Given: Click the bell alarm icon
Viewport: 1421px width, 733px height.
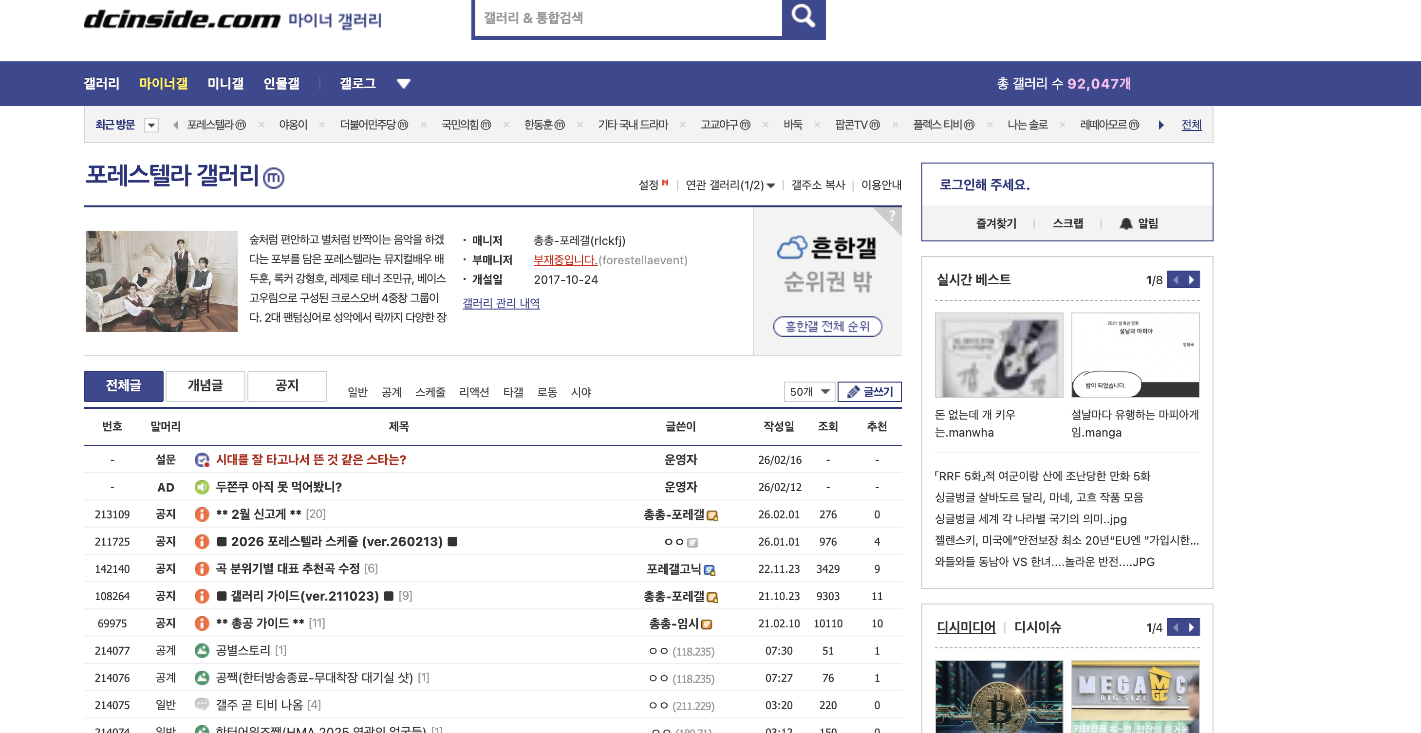Looking at the screenshot, I should coord(1125,223).
